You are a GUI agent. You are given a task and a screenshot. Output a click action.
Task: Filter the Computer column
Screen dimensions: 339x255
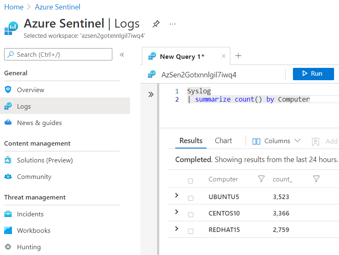pyautogui.click(x=261, y=179)
